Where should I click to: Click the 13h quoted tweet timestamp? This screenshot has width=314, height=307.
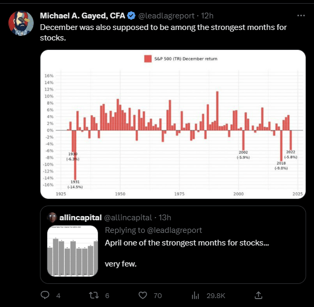pos(165,218)
